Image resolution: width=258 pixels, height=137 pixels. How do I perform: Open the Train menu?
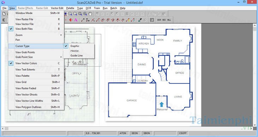[97, 8]
